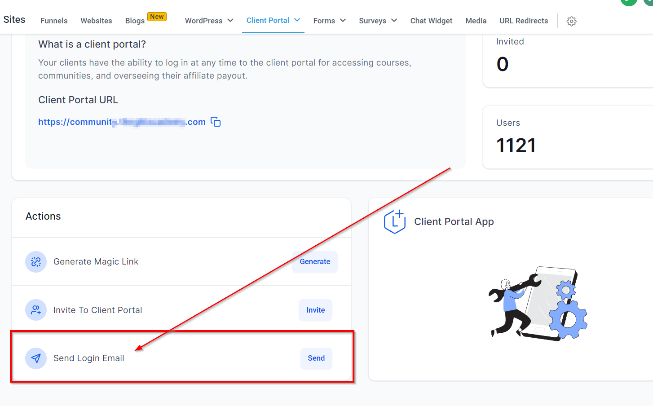Expand the WordPress dropdown chevron

(x=230, y=20)
